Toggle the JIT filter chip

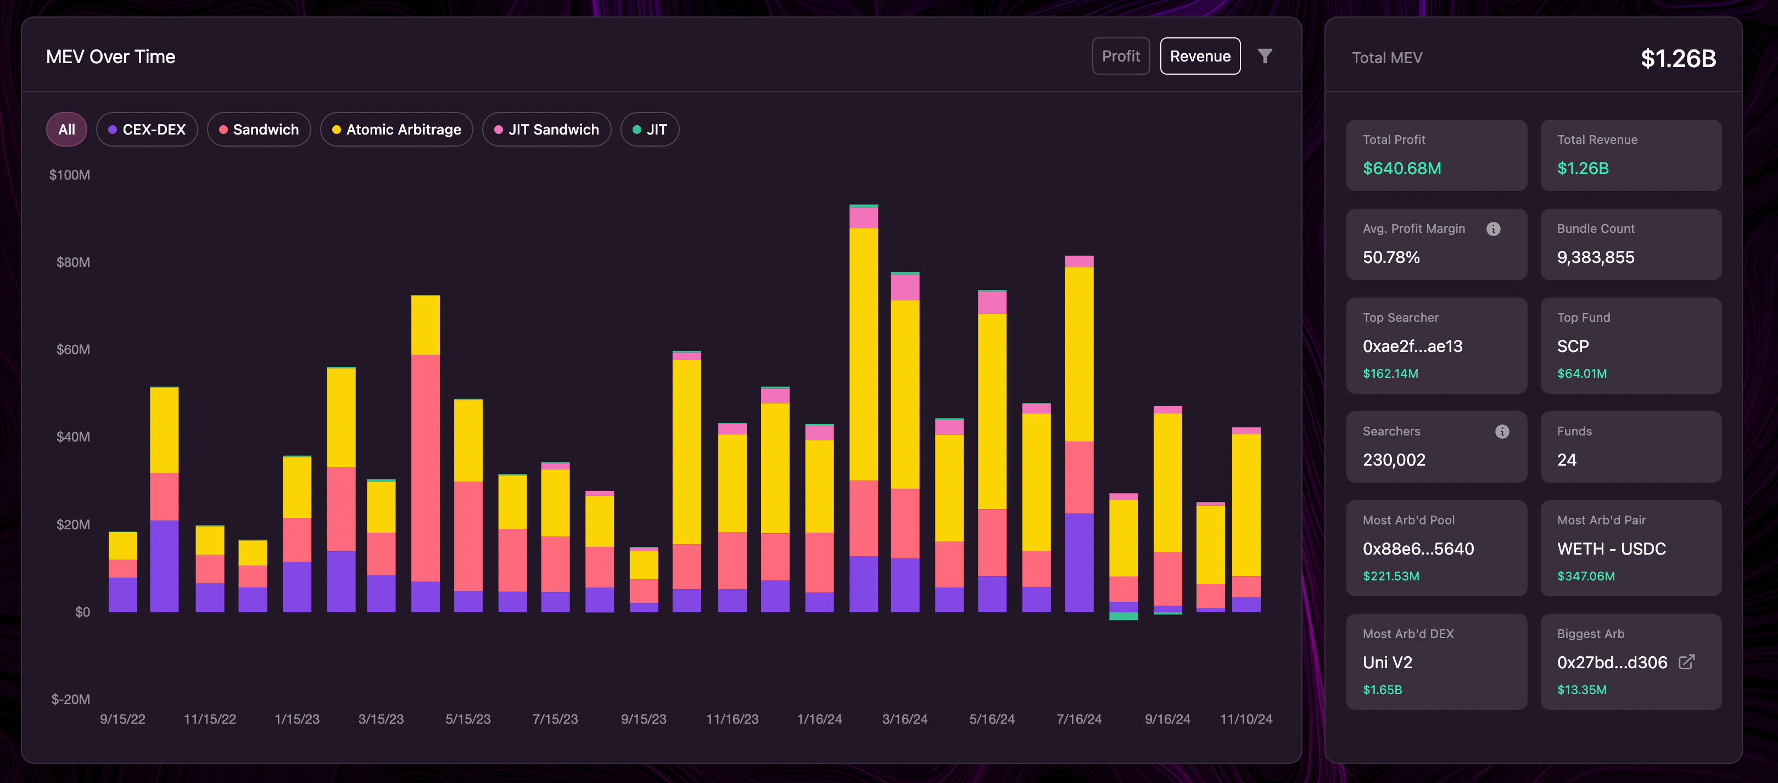(x=650, y=130)
